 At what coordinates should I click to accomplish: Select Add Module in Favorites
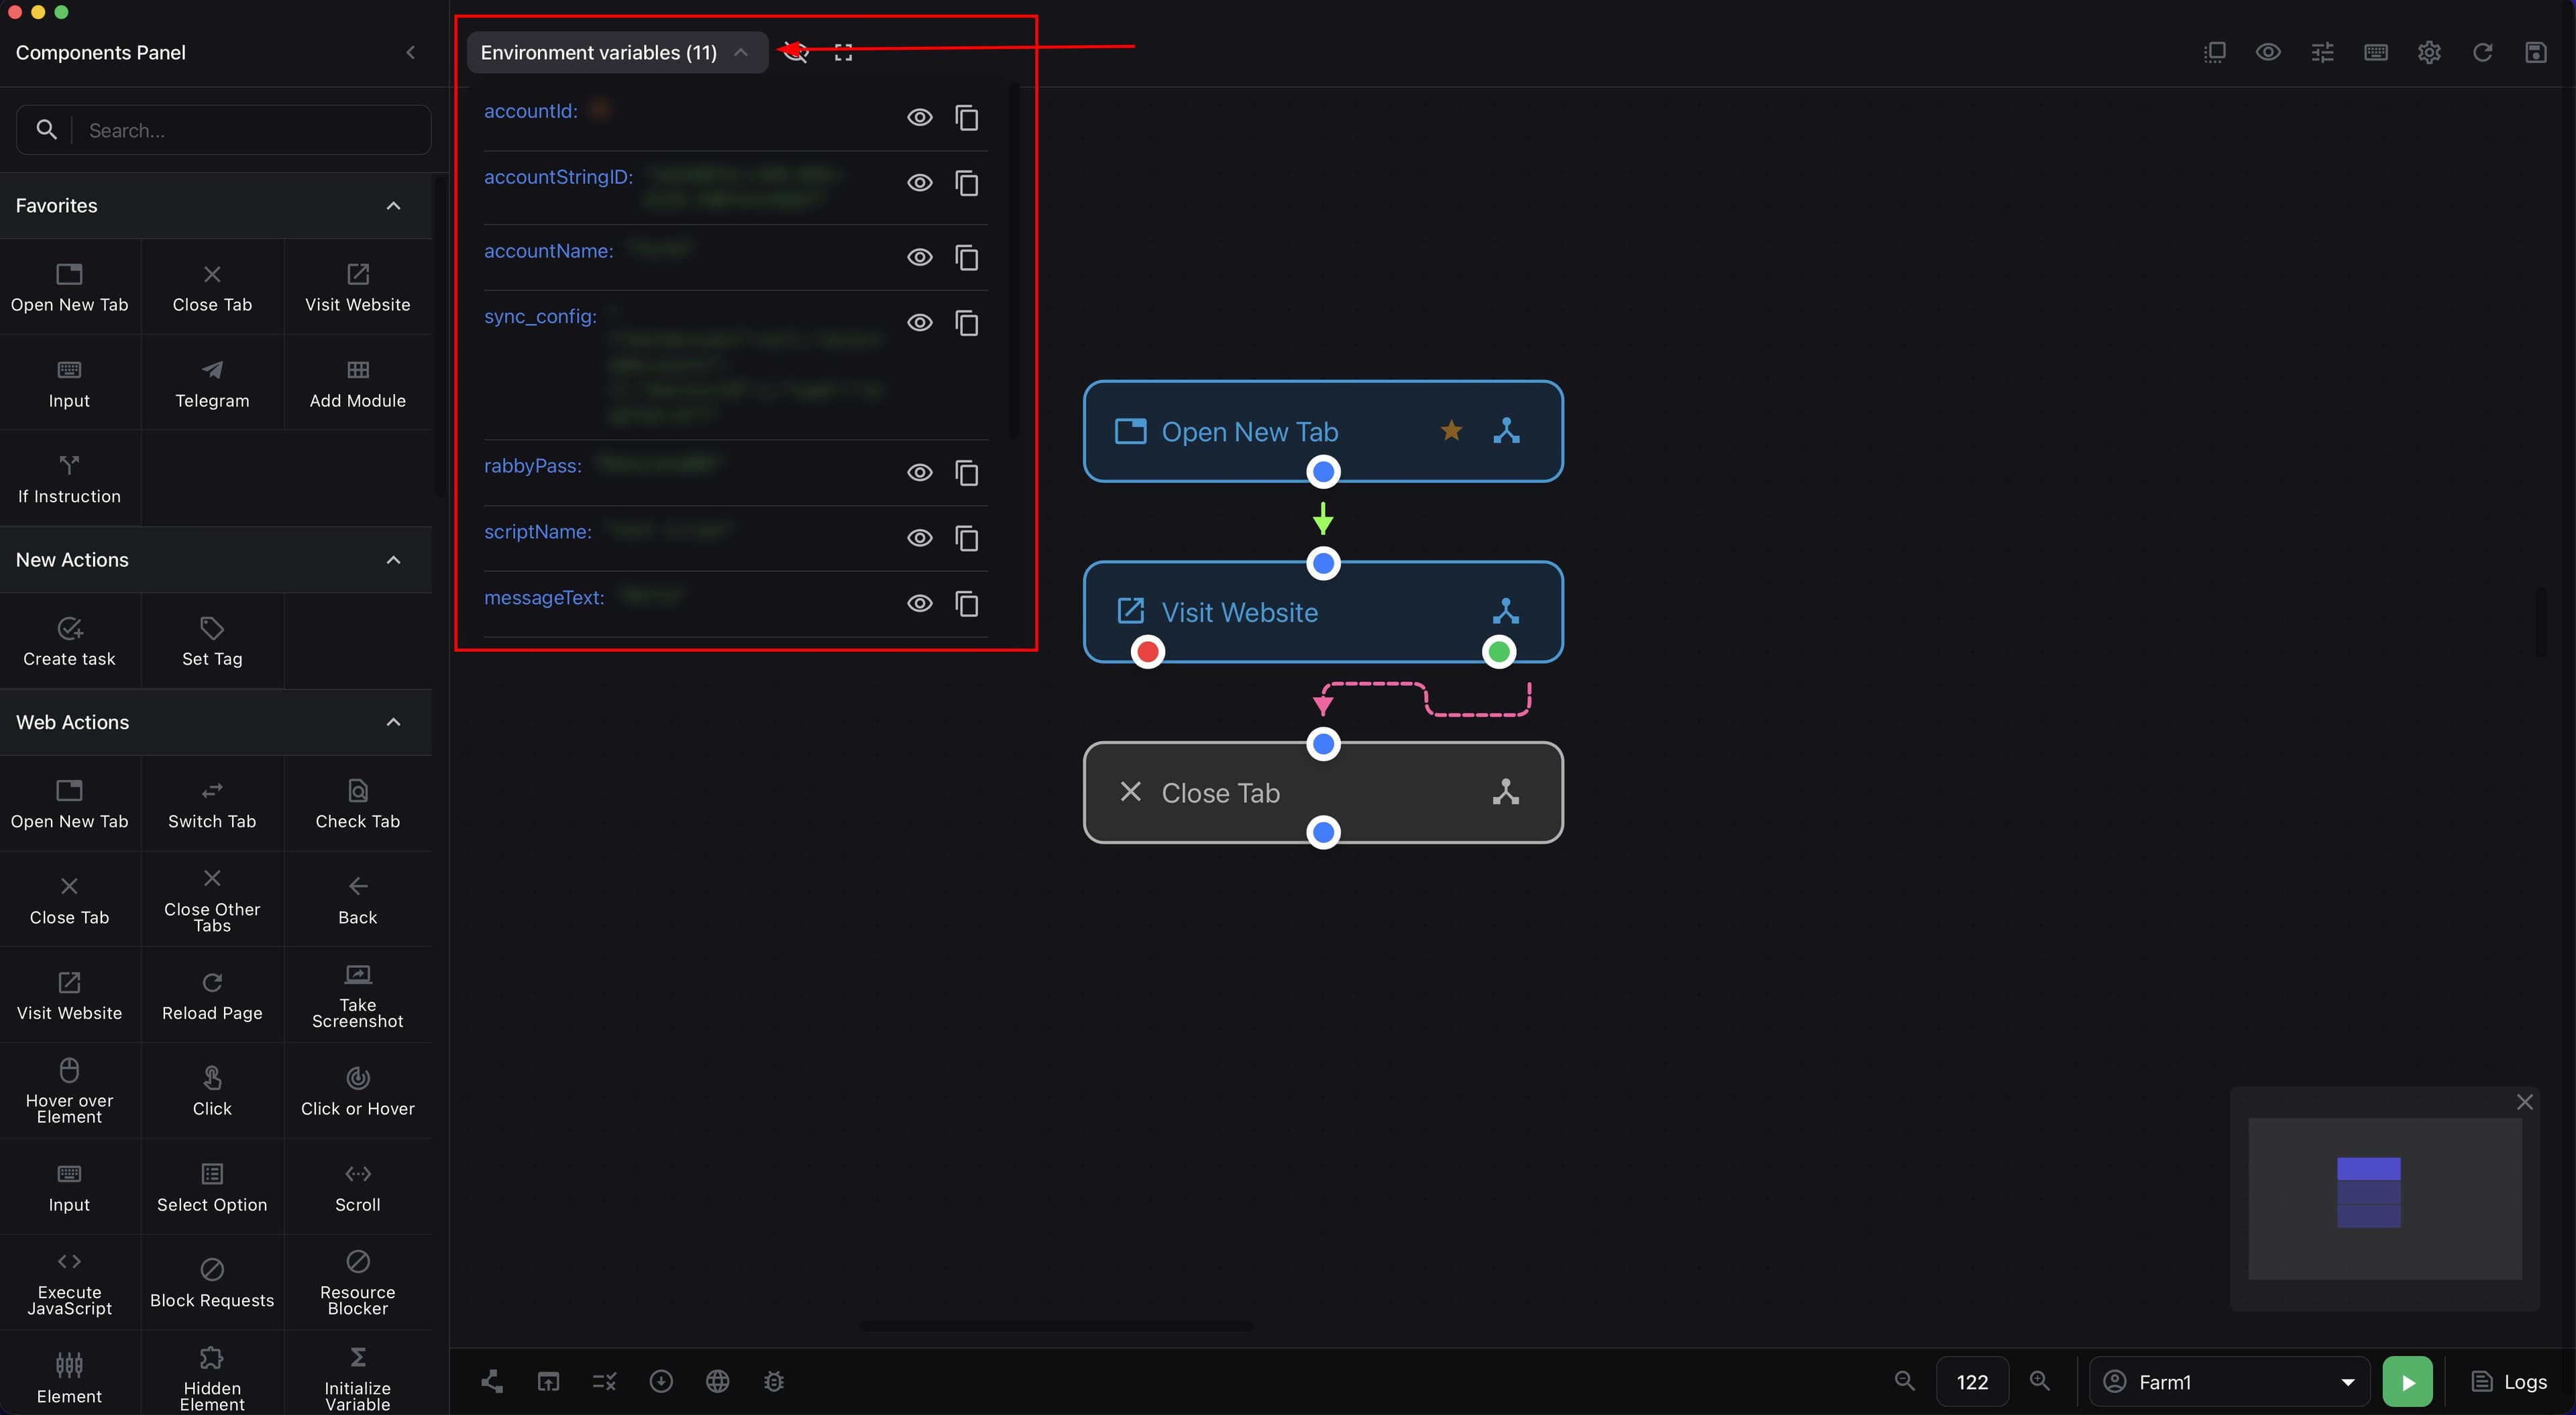(x=357, y=384)
